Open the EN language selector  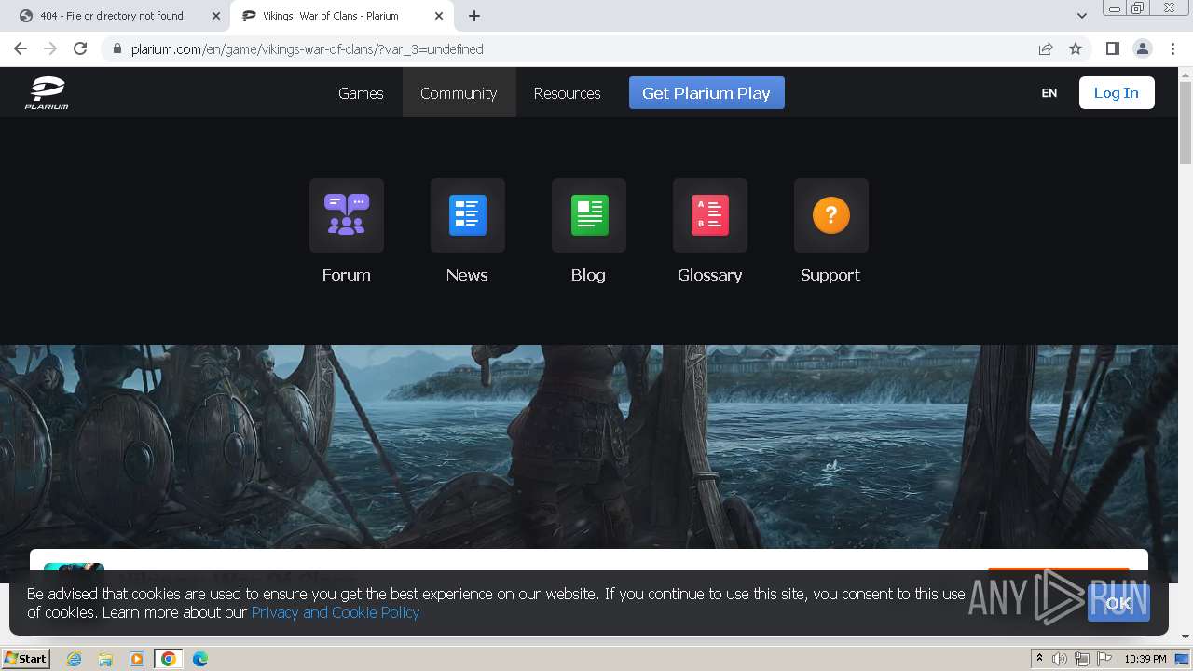[1049, 93]
